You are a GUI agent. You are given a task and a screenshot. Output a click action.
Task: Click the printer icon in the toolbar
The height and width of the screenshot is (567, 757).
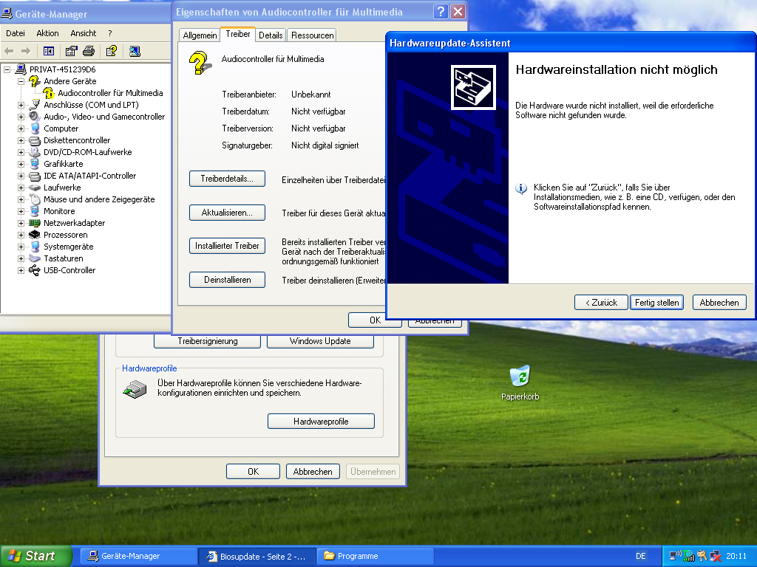click(x=89, y=51)
